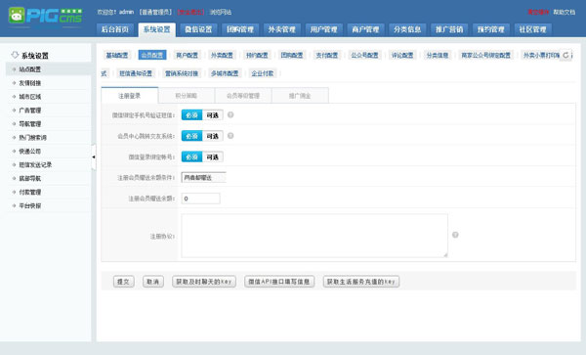
Task: Open 分类信息 top navigation tab
Action: pyautogui.click(x=407, y=29)
